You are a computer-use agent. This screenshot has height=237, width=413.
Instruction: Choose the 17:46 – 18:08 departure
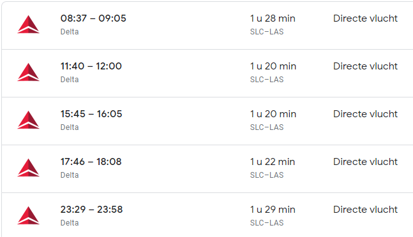point(91,162)
